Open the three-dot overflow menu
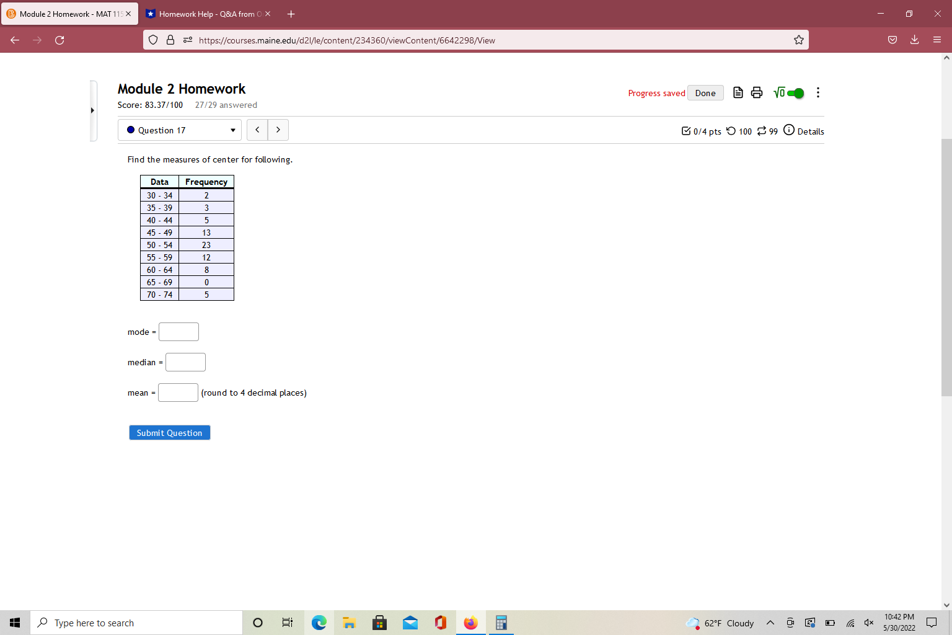 [818, 92]
